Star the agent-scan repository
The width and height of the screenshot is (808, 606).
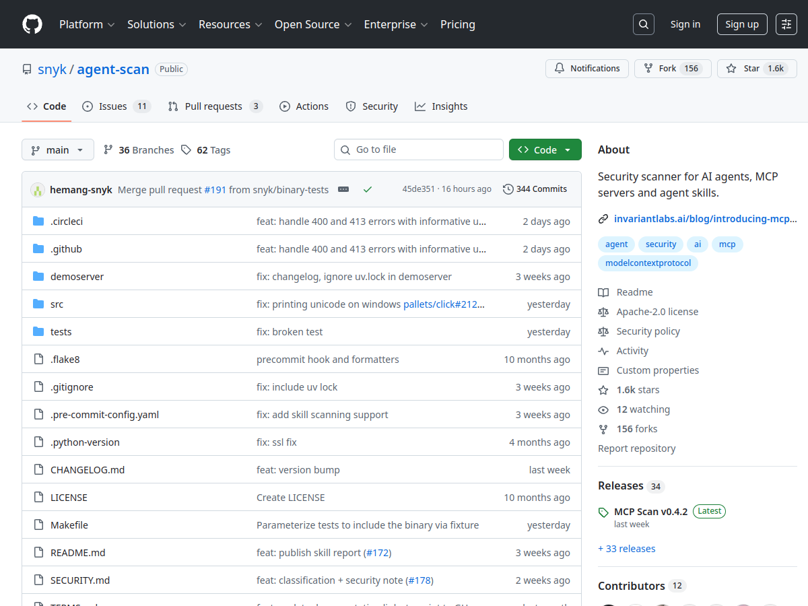tap(745, 69)
